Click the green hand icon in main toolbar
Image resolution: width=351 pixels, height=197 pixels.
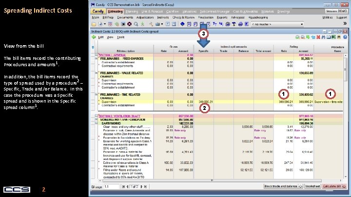click(x=117, y=24)
